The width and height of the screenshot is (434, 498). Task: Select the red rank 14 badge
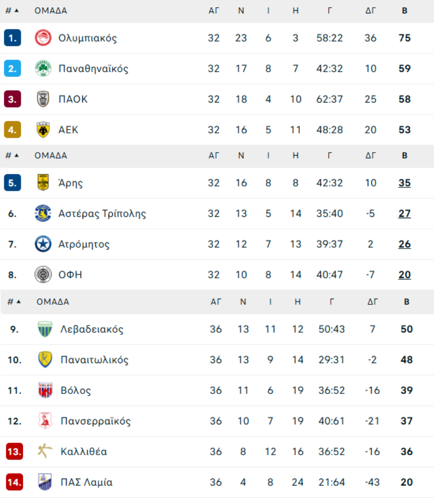[x=14, y=482]
